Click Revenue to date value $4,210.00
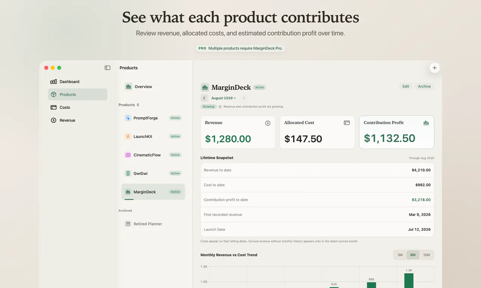 click(x=421, y=170)
